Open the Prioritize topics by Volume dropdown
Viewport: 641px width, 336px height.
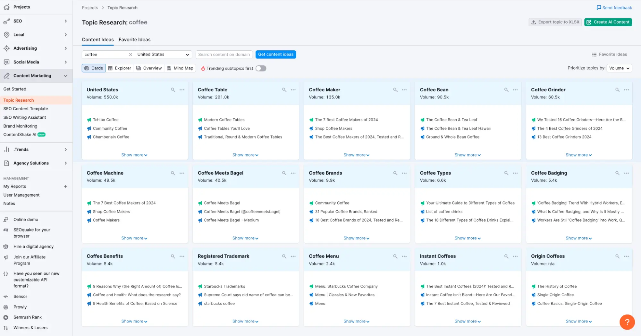(619, 68)
